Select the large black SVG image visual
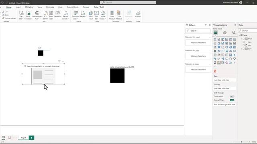This screenshot has height=144, width=257. 117,76
